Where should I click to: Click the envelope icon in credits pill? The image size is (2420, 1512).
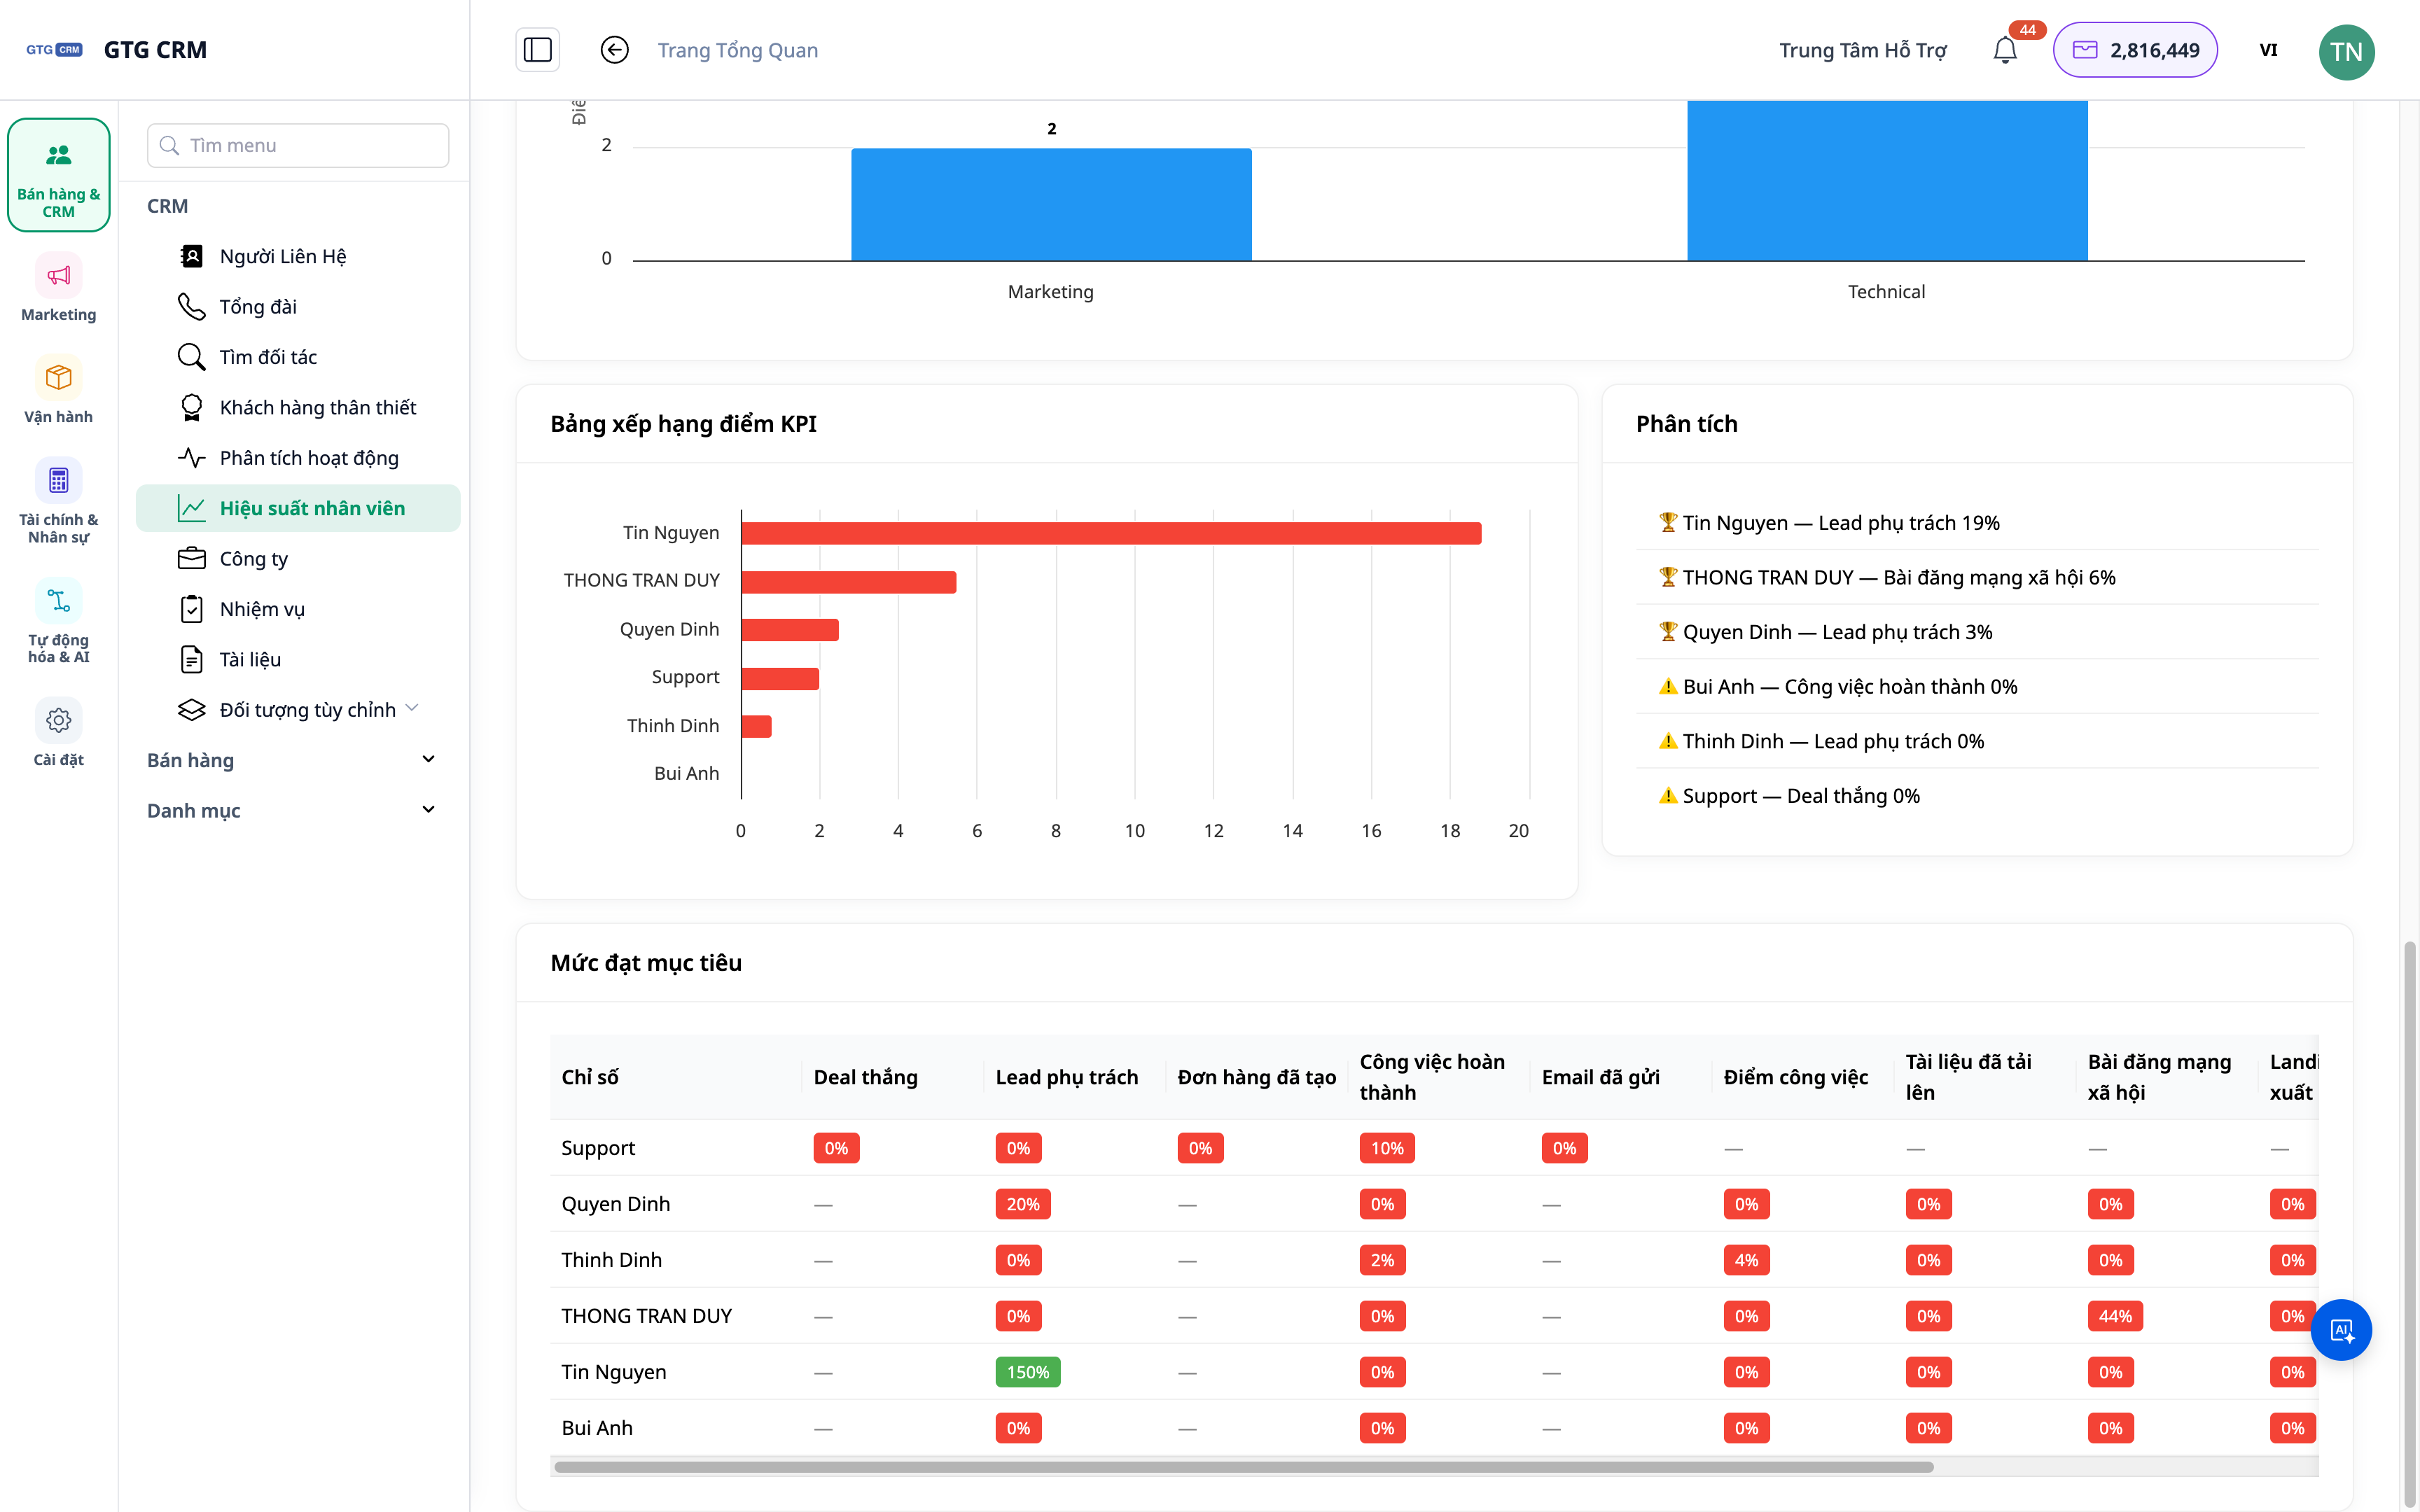[2085, 49]
